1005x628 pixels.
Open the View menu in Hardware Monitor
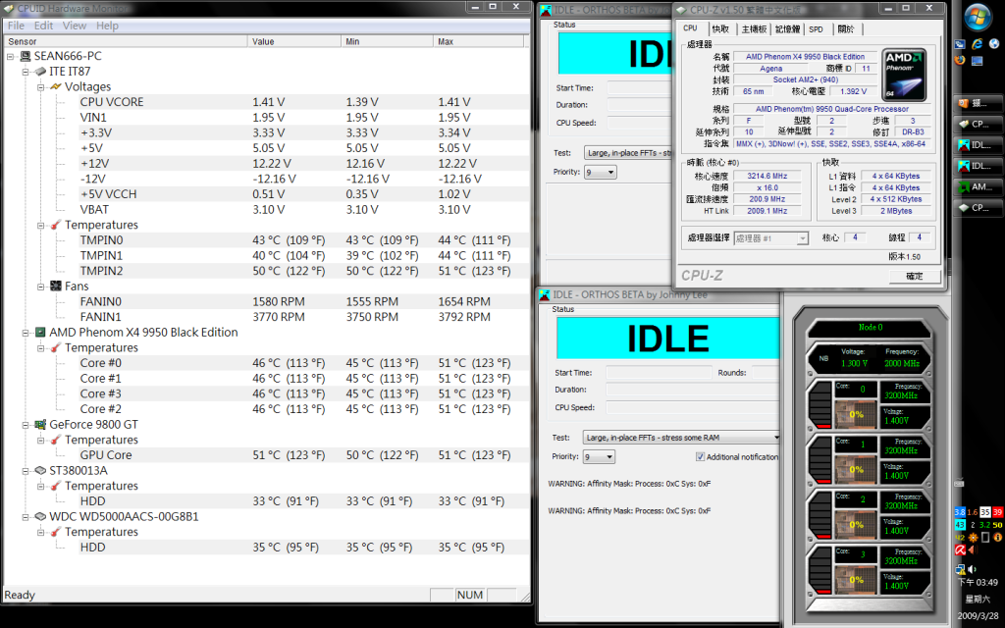[75, 26]
